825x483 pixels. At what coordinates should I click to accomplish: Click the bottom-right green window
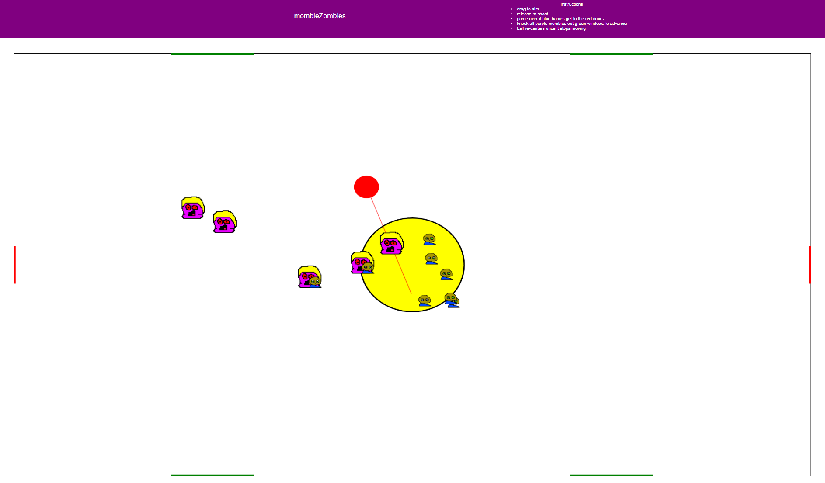[611, 475]
